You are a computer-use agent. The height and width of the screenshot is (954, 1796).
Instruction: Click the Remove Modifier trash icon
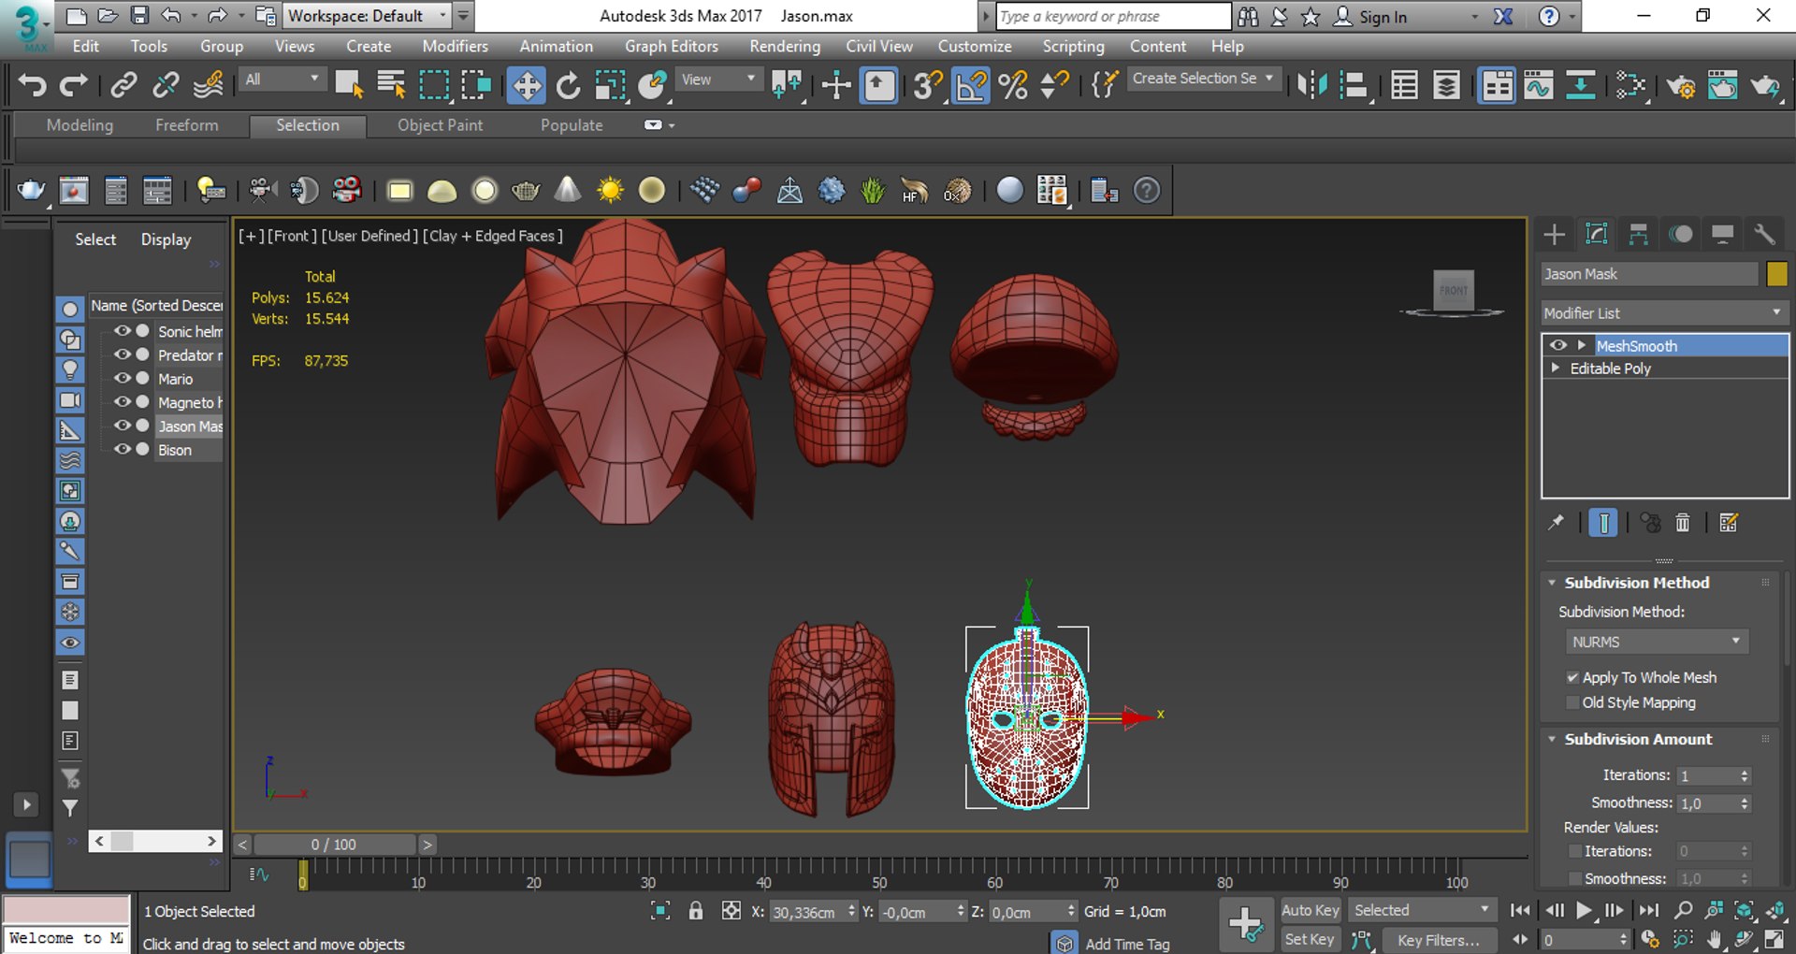click(1682, 523)
